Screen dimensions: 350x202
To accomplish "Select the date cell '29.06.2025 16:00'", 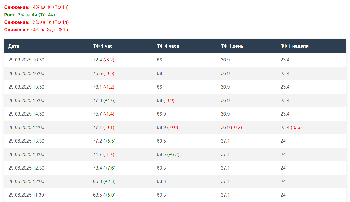I will [26, 73].
